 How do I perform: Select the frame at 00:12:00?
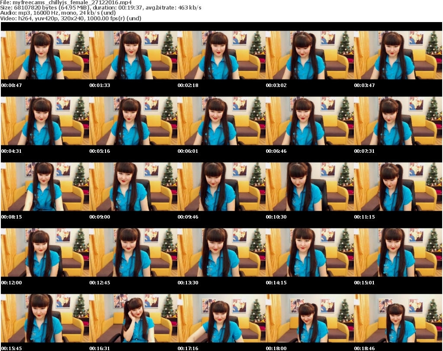(x=45, y=252)
